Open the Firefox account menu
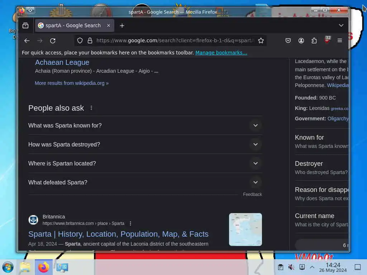The height and width of the screenshot is (275, 367). pos(301,41)
